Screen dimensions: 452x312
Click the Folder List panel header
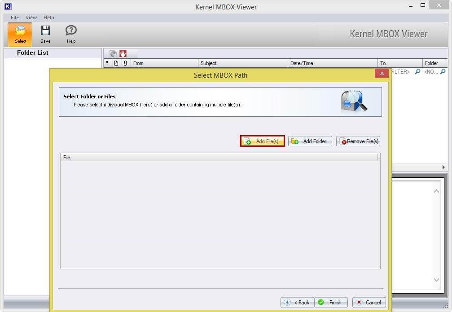click(x=53, y=53)
